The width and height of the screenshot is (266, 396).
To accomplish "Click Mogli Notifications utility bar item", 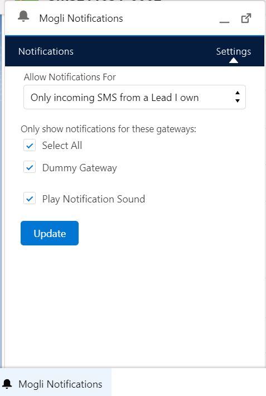I will point(56,384).
